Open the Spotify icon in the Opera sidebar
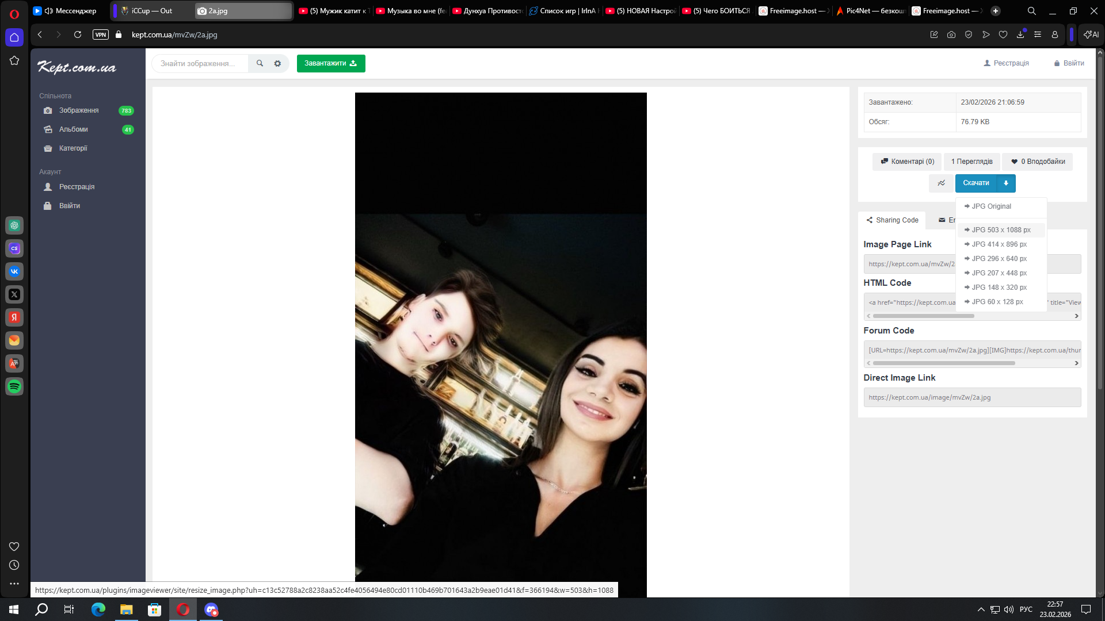The width and height of the screenshot is (1105, 621). [x=14, y=386]
